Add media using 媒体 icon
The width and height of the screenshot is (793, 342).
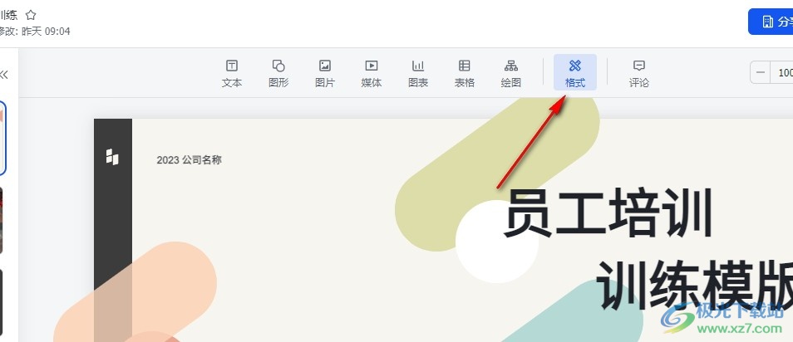coord(372,73)
